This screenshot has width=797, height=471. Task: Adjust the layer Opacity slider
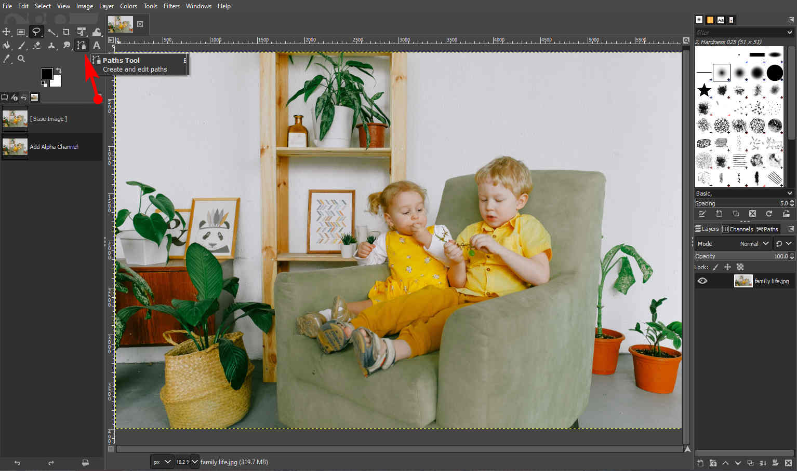coord(741,256)
